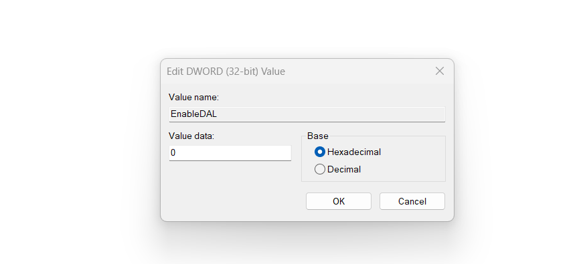This screenshot has width=579, height=264.
Task: Click the "Decimal" option label text
Action: pos(344,170)
